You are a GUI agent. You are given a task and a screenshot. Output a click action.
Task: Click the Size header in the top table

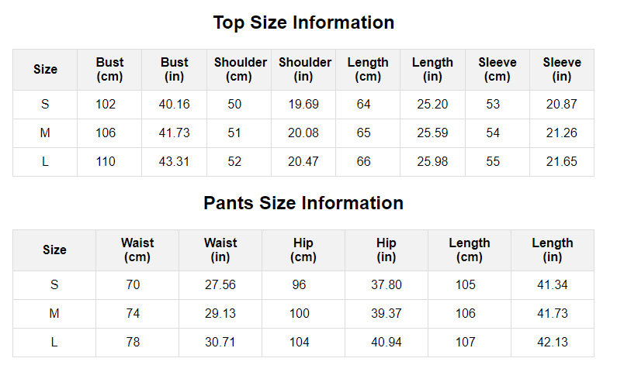pos(45,70)
